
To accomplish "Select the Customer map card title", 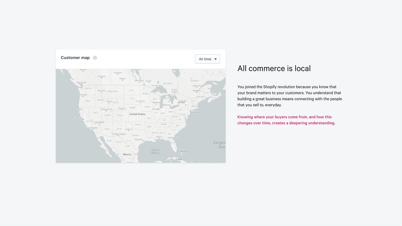I will point(75,57).
